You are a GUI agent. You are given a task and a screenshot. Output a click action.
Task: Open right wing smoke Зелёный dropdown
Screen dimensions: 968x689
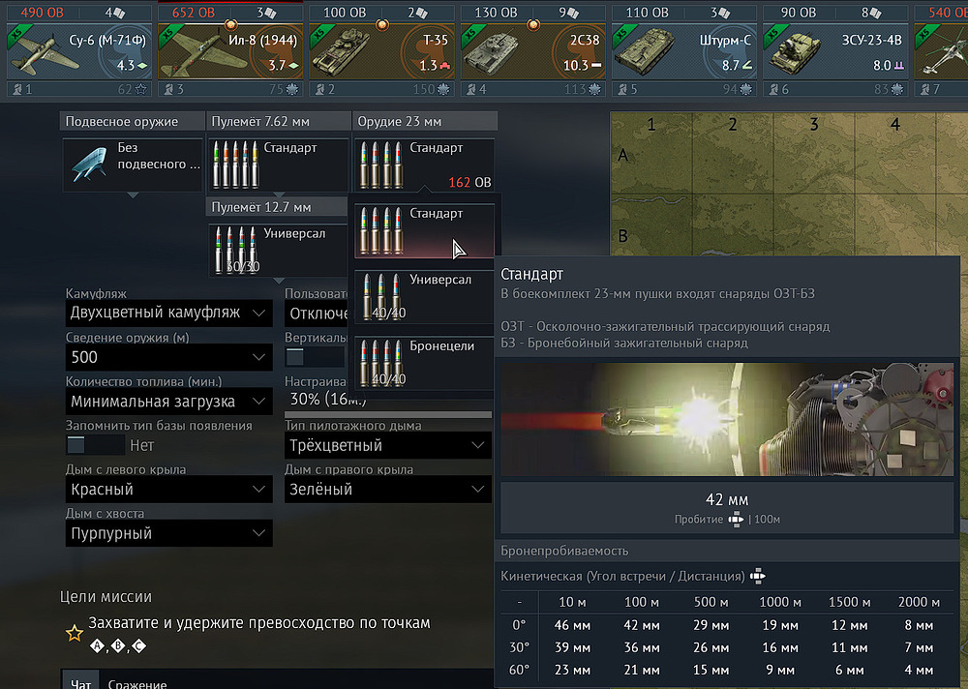(x=388, y=489)
